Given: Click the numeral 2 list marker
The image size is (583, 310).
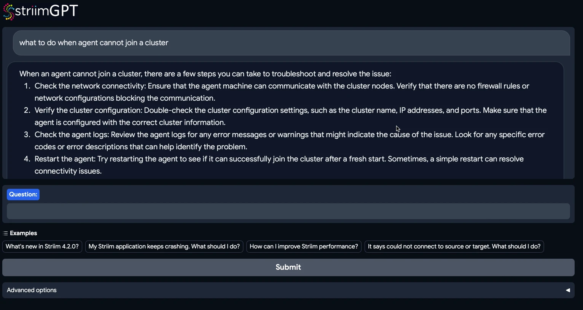Looking at the screenshot, I should [27, 111].
